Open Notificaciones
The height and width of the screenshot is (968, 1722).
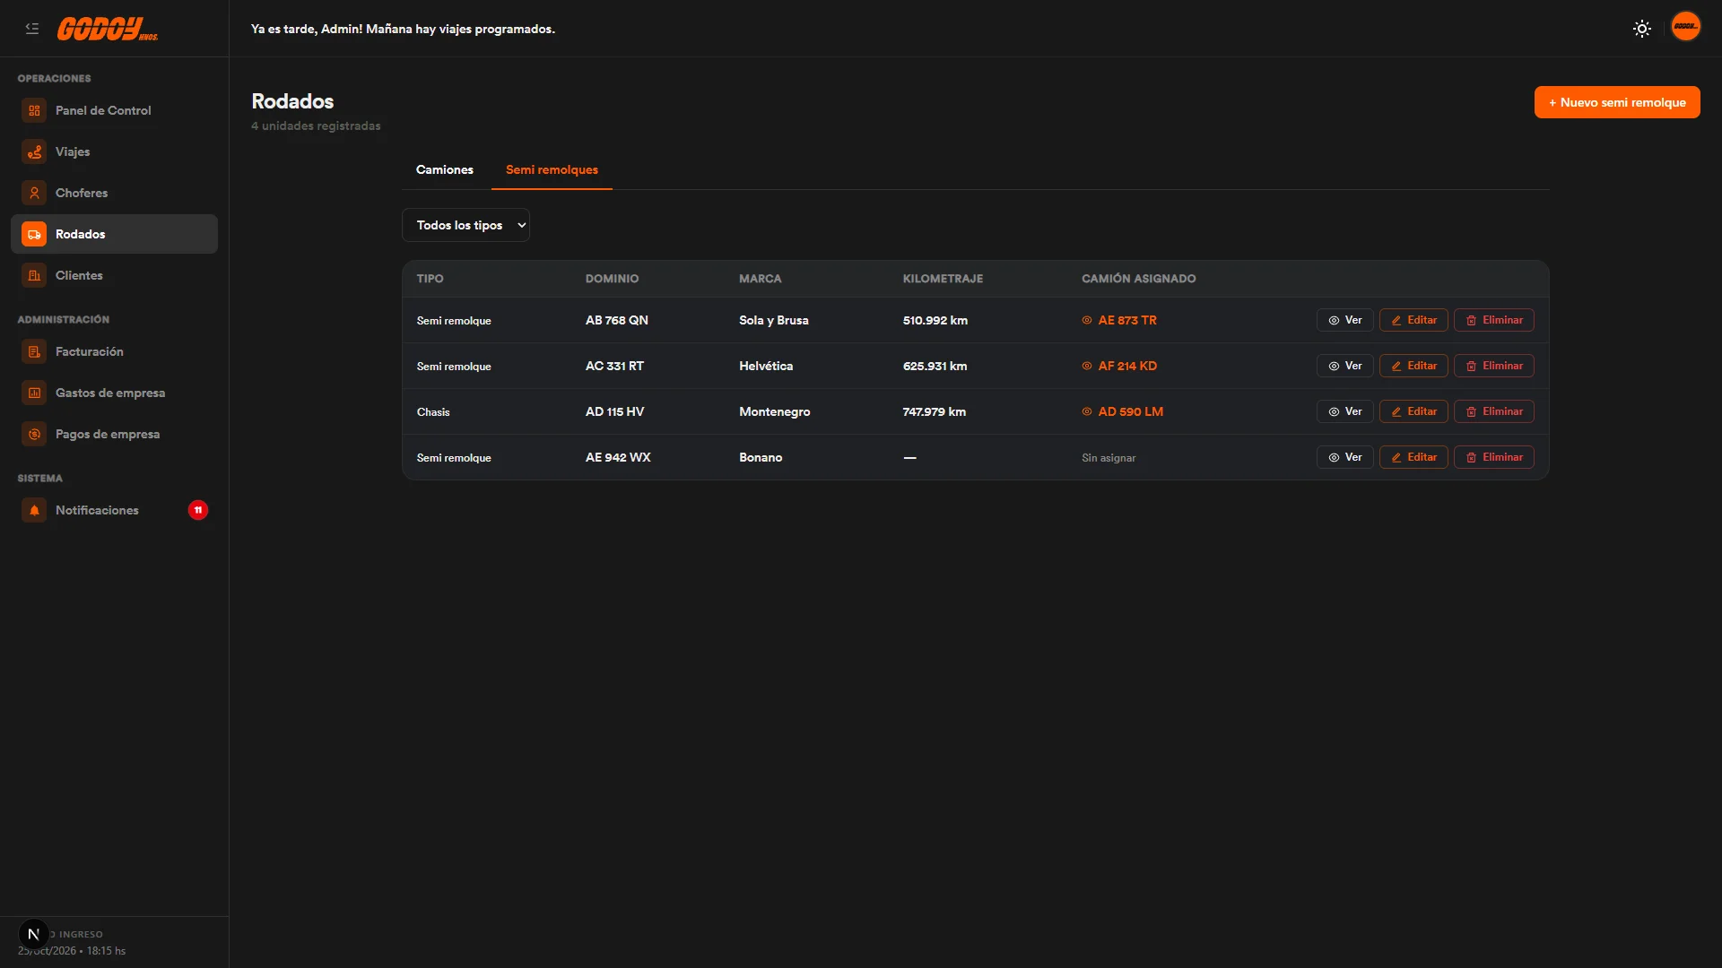114,510
